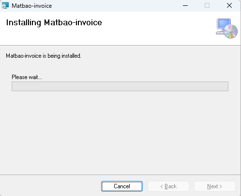
Task: Click the computer-and-disc setup graphic
Action: point(226,28)
